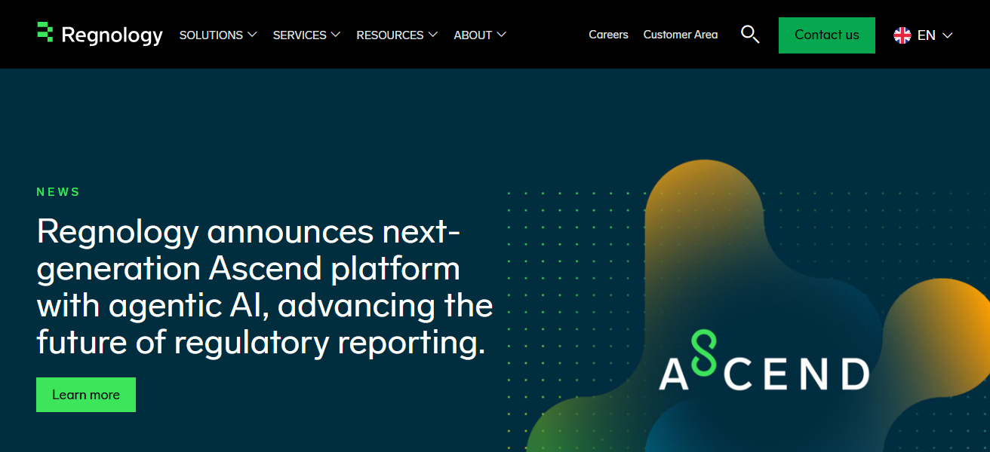The width and height of the screenshot is (990, 452).
Task: Click the UK flag language icon
Action: click(x=902, y=35)
